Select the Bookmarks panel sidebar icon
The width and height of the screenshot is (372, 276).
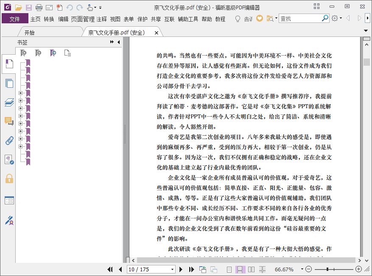tap(9, 64)
